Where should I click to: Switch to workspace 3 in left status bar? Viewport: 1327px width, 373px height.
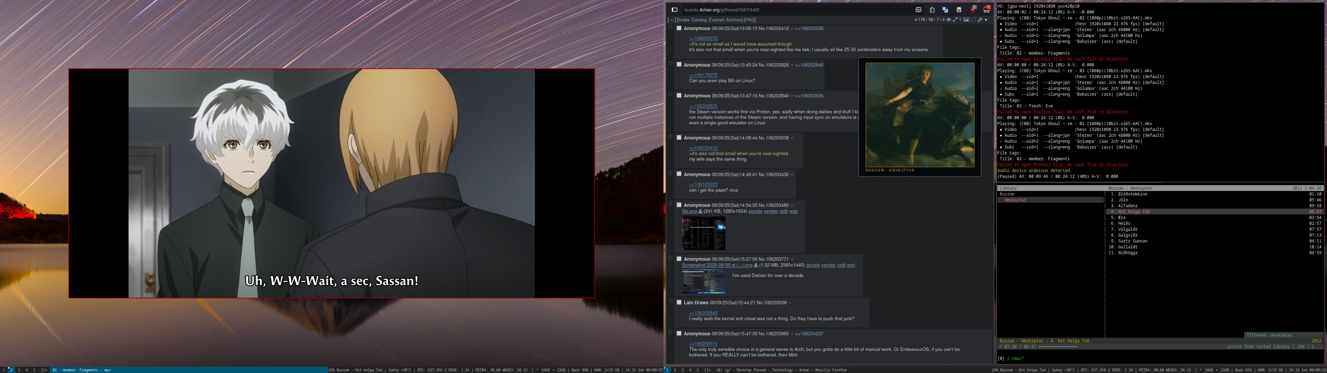point(19,370)
